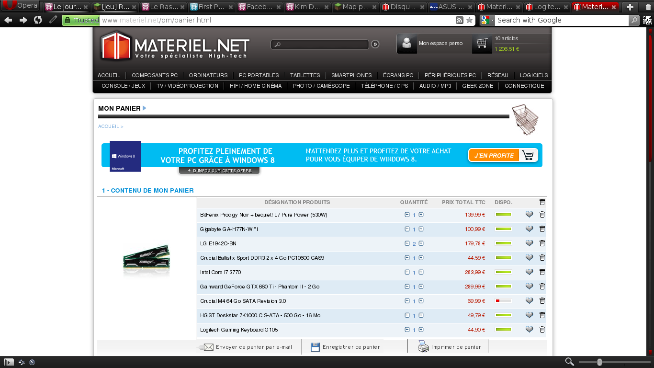Open ORDINATEURS menu
Image resolution: width=654 pixels, height=368 pixels.
point(208,75)
